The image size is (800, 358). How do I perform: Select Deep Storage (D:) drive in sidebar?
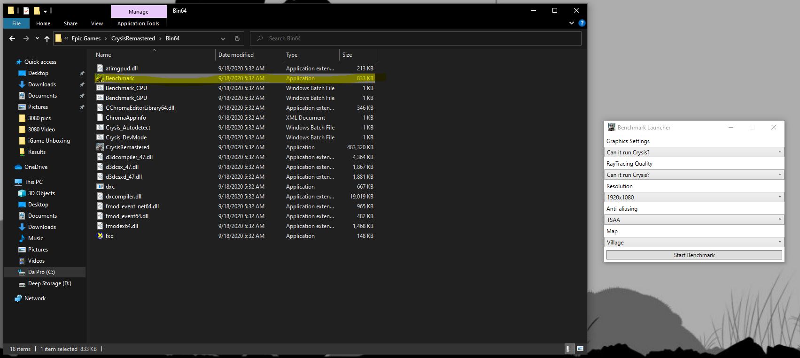tap(49, 283)
